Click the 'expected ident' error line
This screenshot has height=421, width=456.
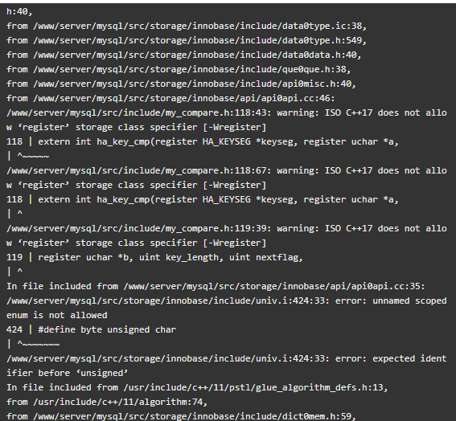[x=227, y=358]
